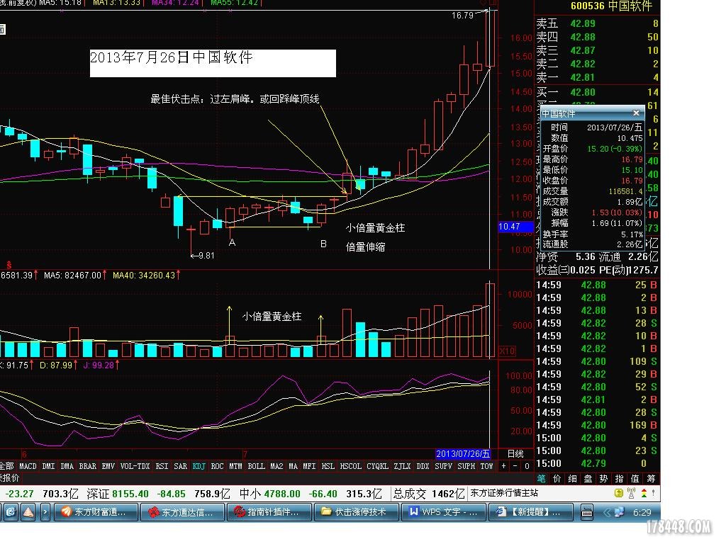Open the on-screen keyboard taskbar icon
The image size is (726, 544).
click(x=586, y=511)
